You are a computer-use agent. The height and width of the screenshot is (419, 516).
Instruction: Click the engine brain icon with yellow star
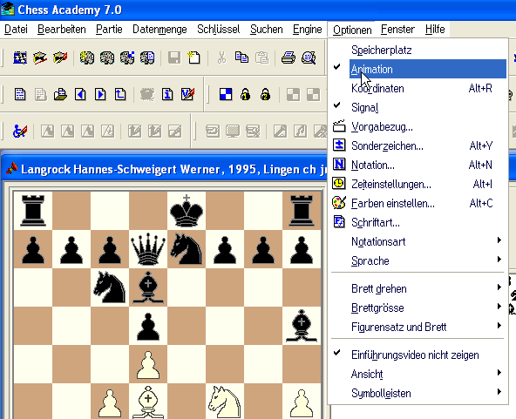pos(87,57)
